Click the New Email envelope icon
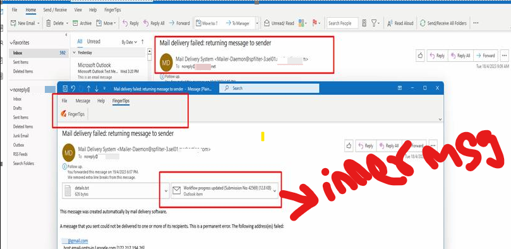This screenshot has height=249, width=511. coord(14,23)
